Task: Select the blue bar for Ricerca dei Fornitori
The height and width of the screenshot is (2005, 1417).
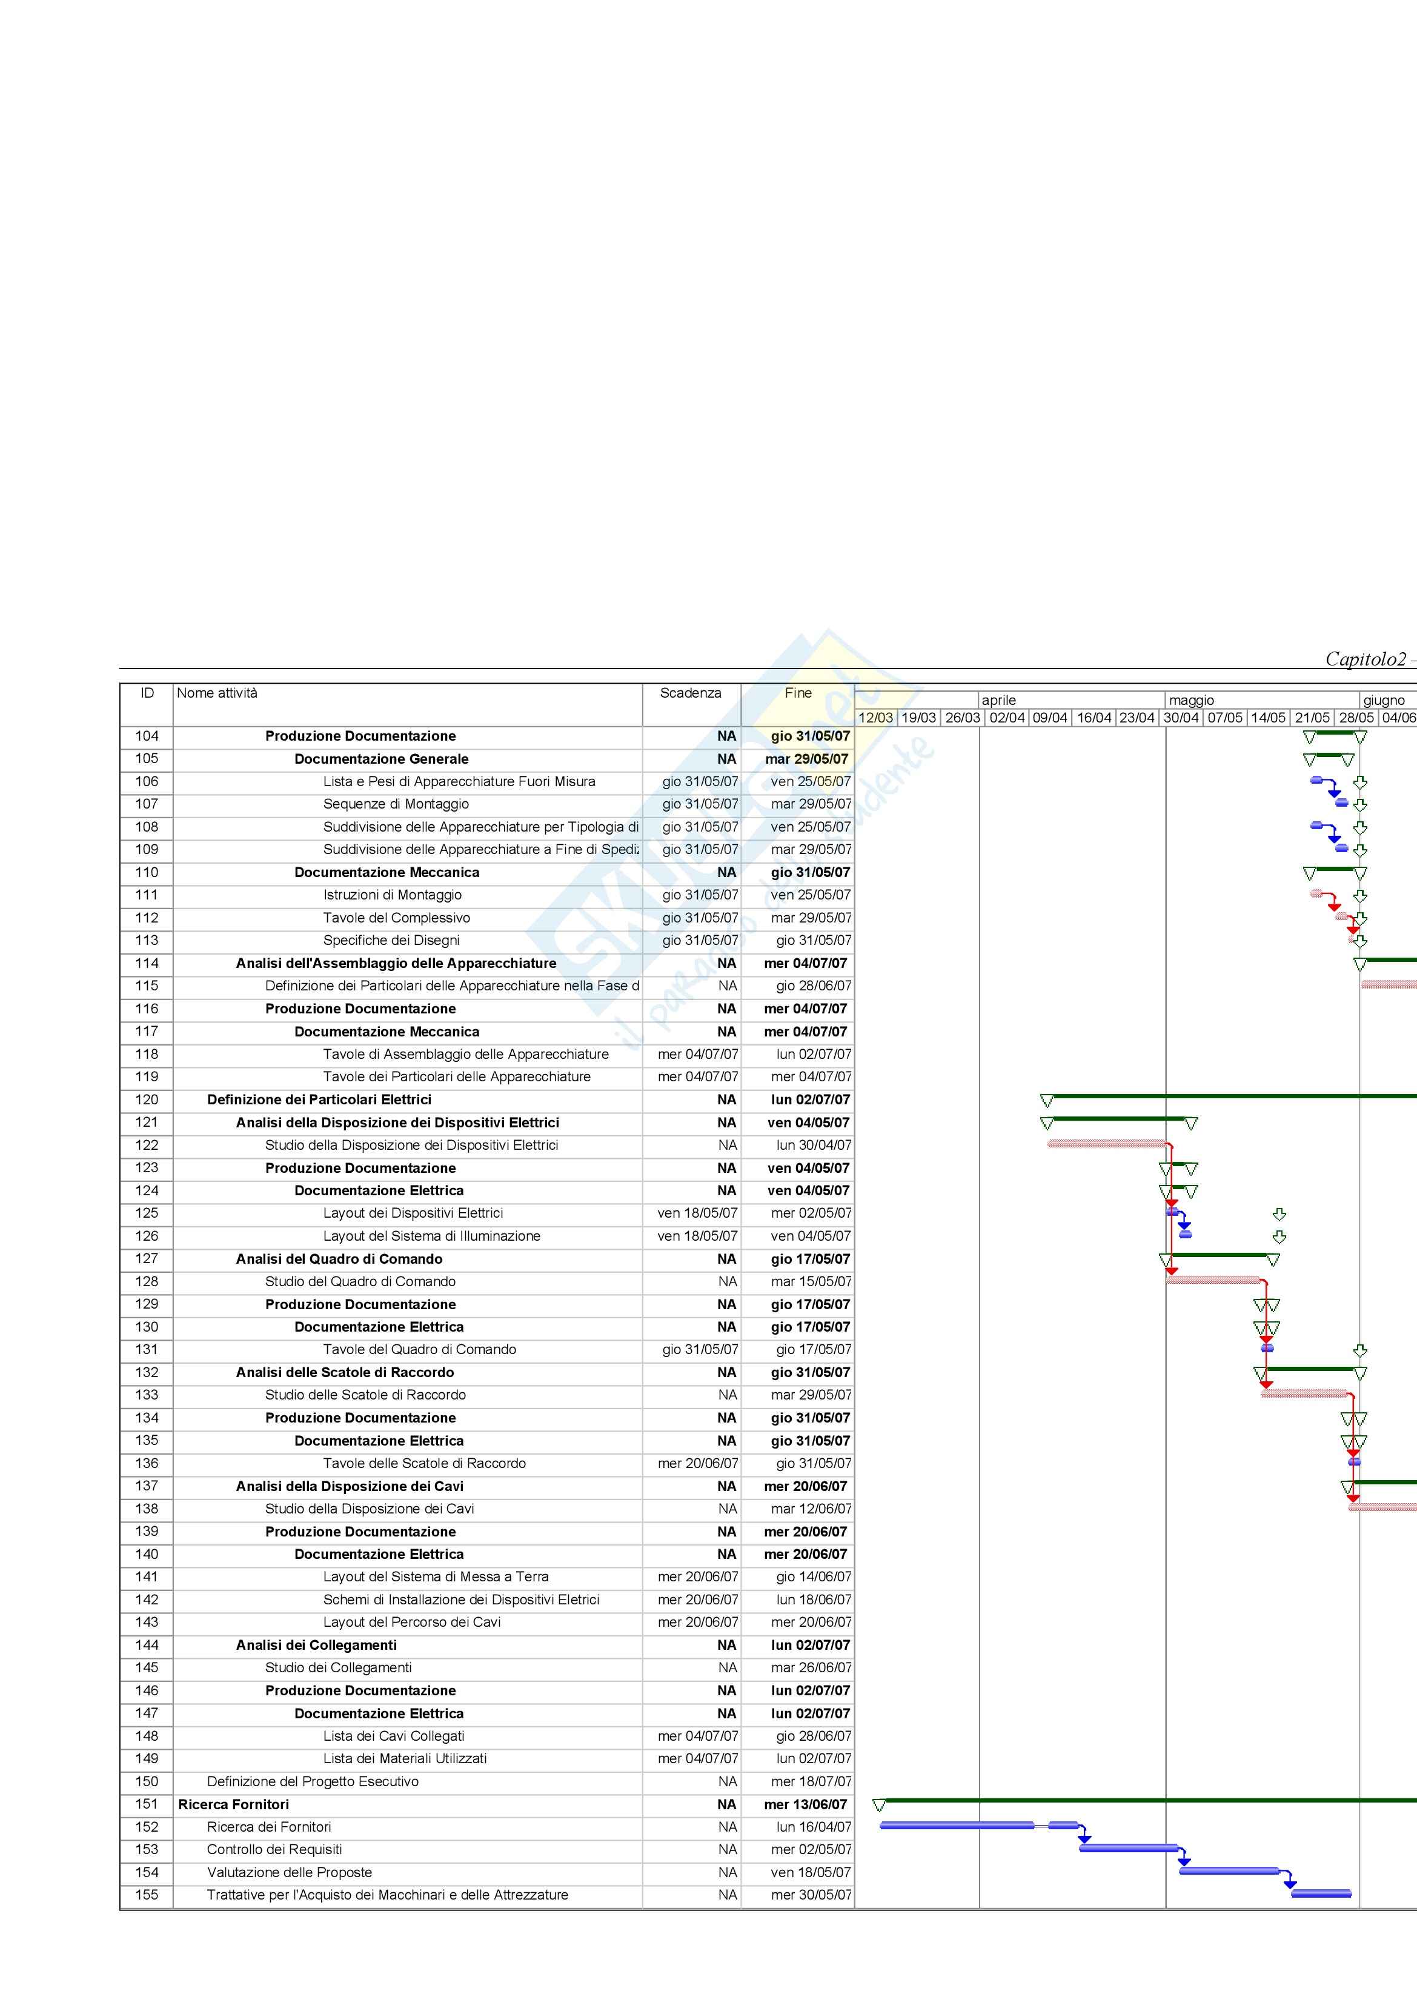Action: tap(956, 1825)
